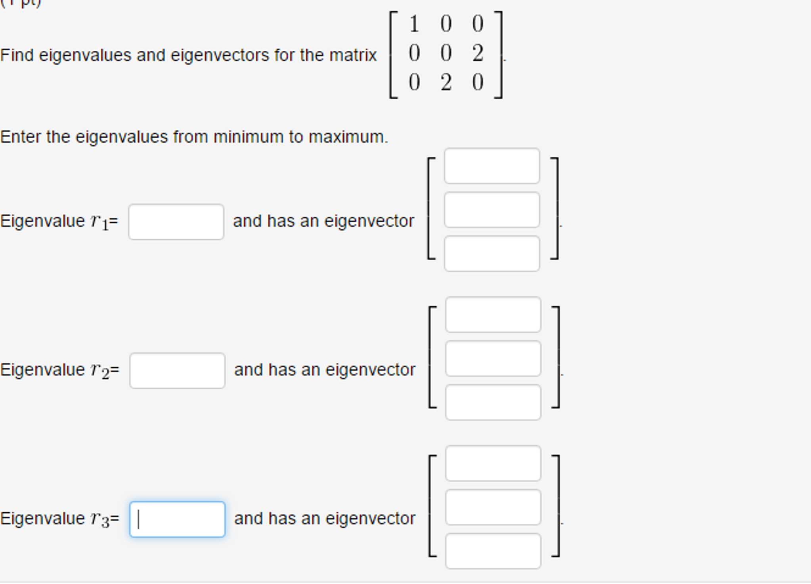Viewport: 811px width, 584px height.
Task: Select the middle component of the r1 eigenvector
Action: (x=492, y=210)
